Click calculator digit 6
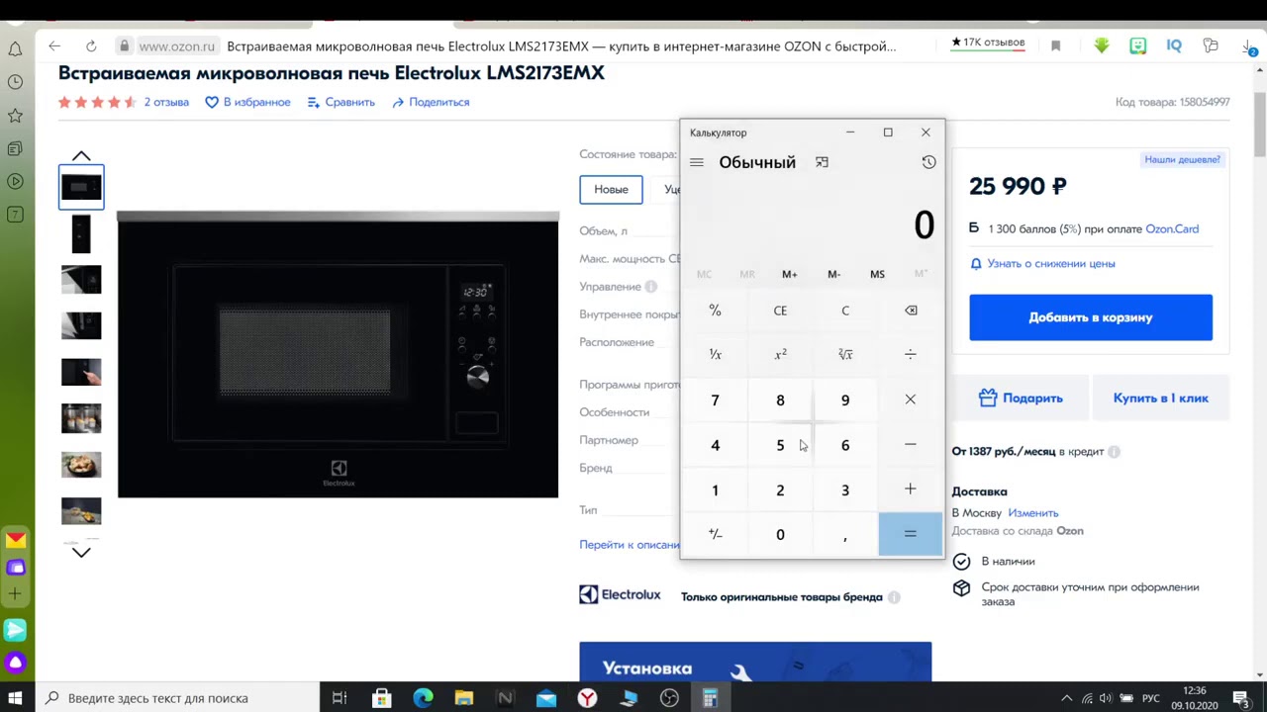 point(845,445)
